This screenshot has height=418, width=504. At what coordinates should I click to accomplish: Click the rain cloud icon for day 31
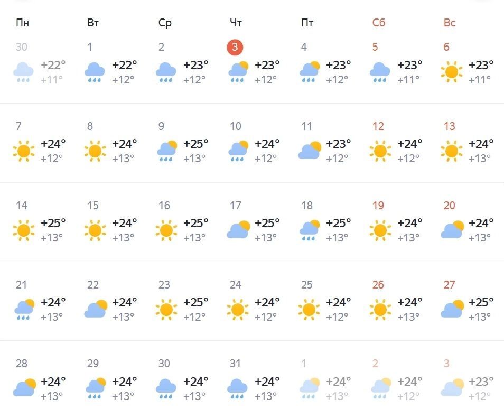[237, 388]
